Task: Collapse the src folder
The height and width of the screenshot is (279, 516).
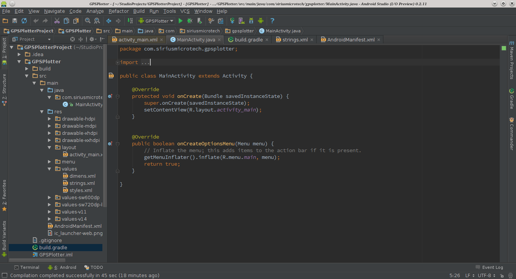Action: 26,76
